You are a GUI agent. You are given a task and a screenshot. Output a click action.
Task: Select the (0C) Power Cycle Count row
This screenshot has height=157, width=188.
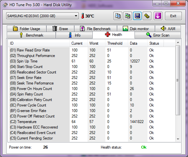(x=91, y=105)
